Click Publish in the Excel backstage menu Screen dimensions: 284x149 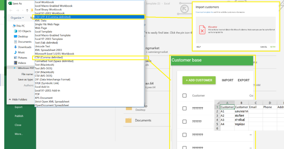coord(19,116)
